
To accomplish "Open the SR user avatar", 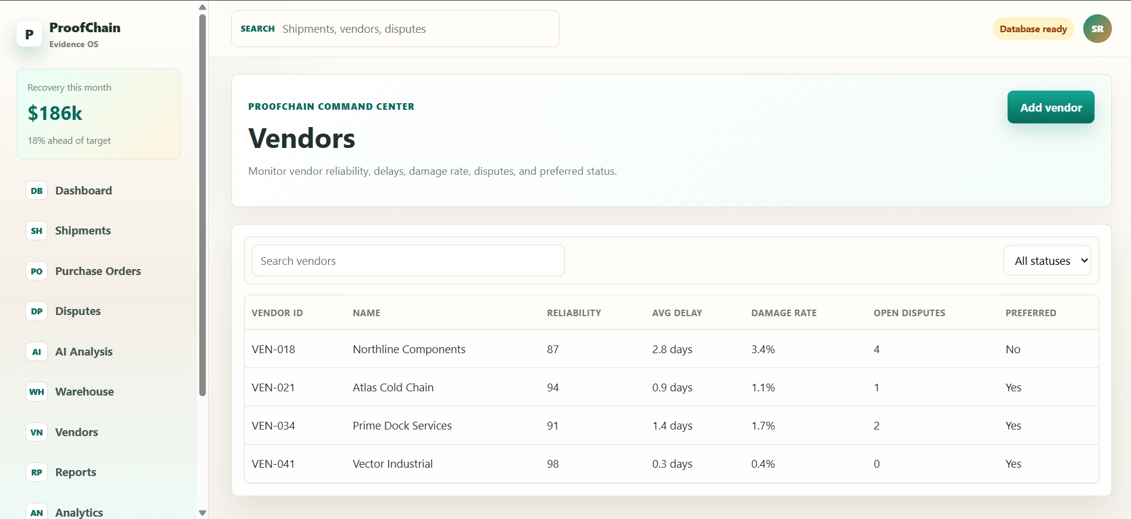I will [1097, 29].
